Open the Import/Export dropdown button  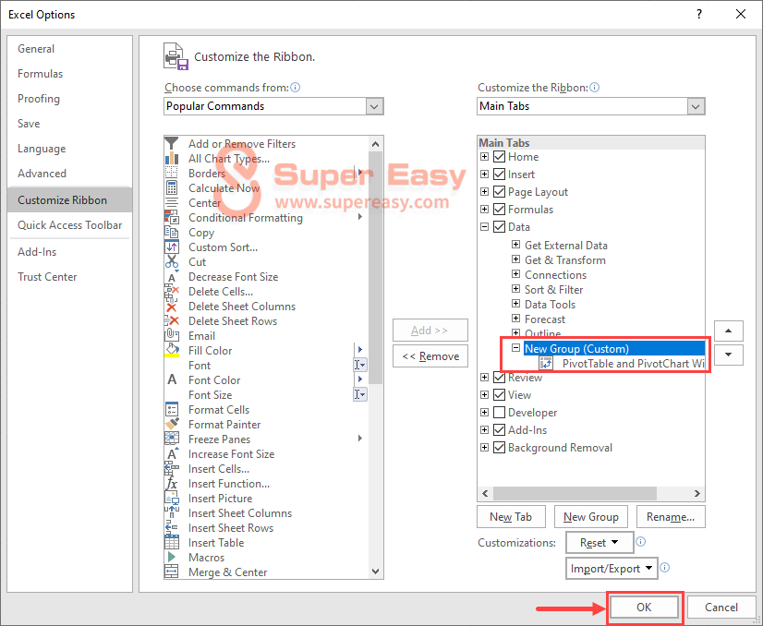point(612,568)
